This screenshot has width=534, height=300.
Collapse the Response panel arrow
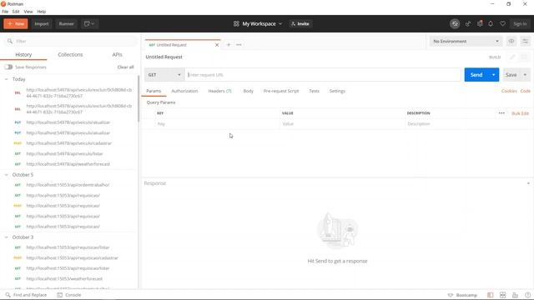click(x=528, y=183)
